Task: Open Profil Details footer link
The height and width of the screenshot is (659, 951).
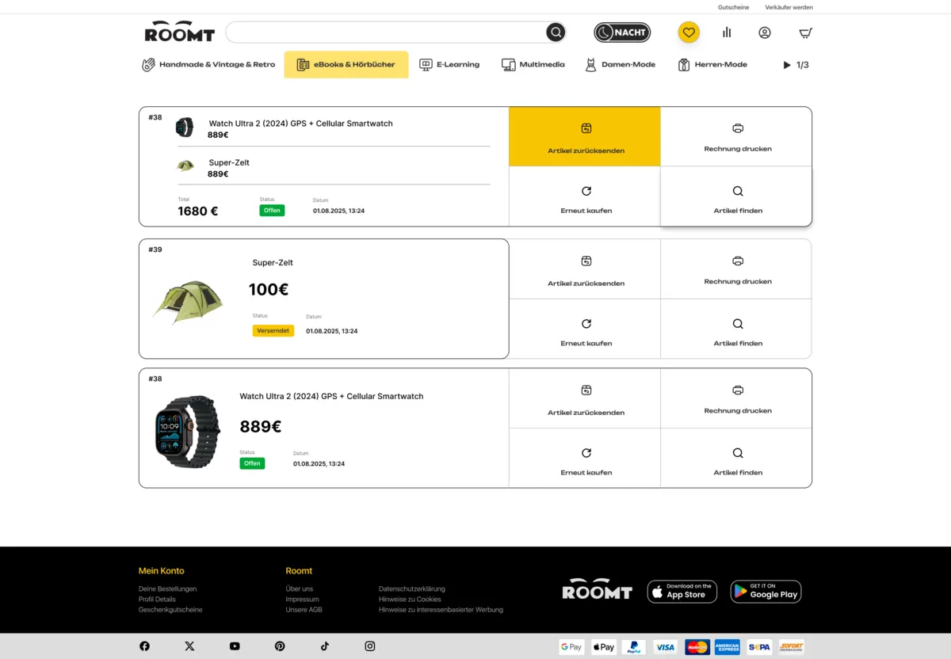Action: pyautogui.click(x=157, y=599)
